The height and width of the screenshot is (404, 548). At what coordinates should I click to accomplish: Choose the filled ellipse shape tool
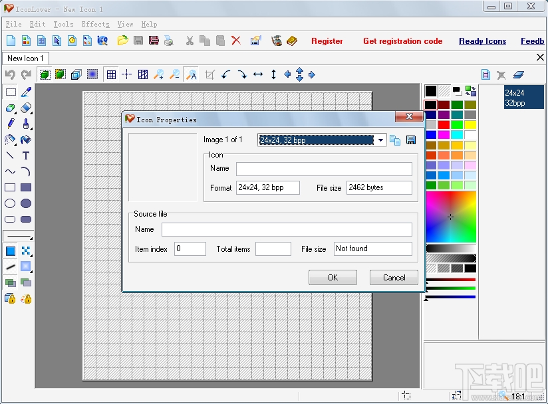pos(26,203)
